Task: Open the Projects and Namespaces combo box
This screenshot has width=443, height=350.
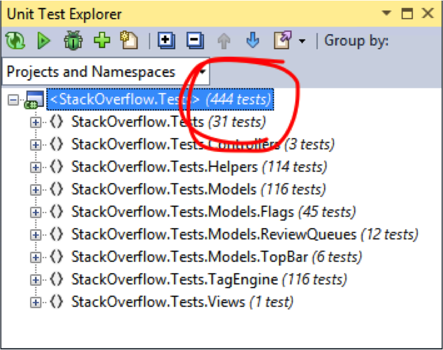Action: pos(106,72)
